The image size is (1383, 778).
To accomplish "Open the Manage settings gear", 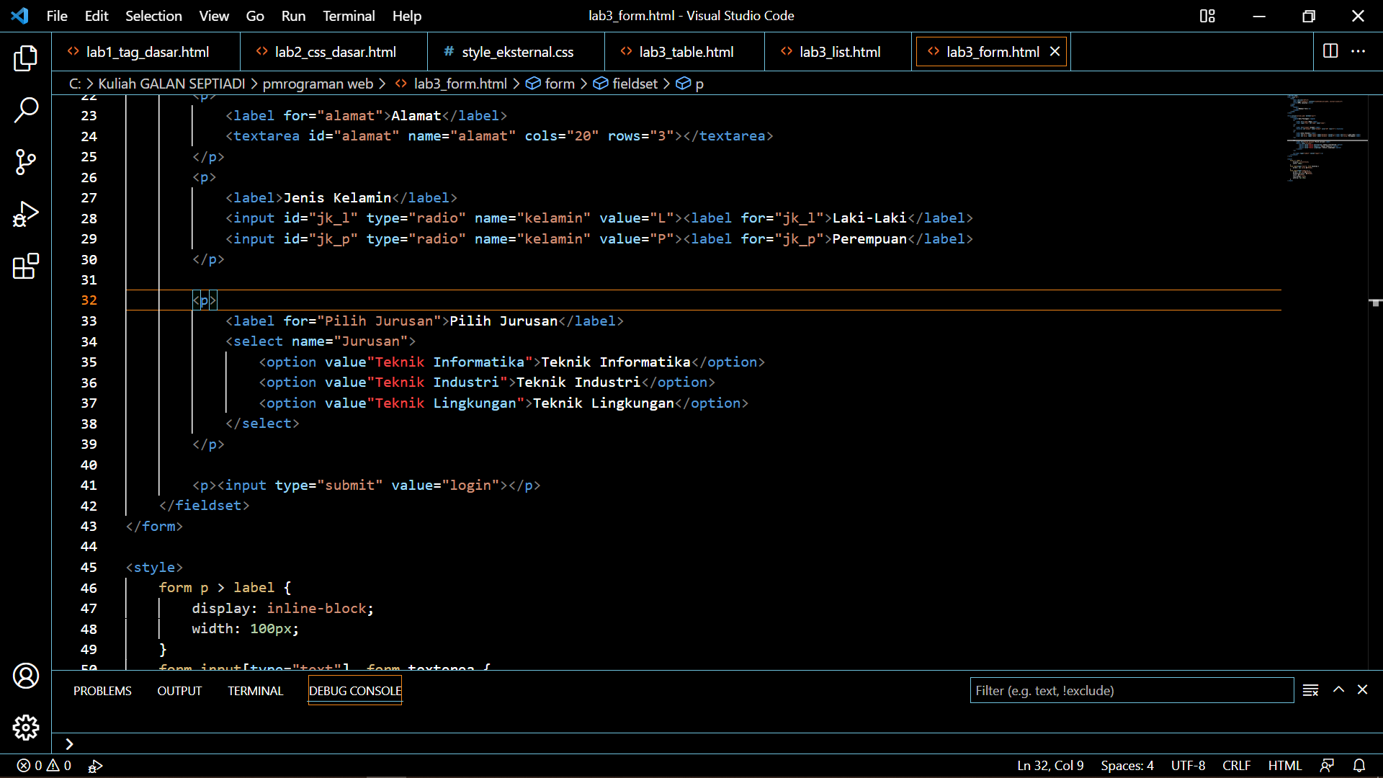I will tap(26, 728).
